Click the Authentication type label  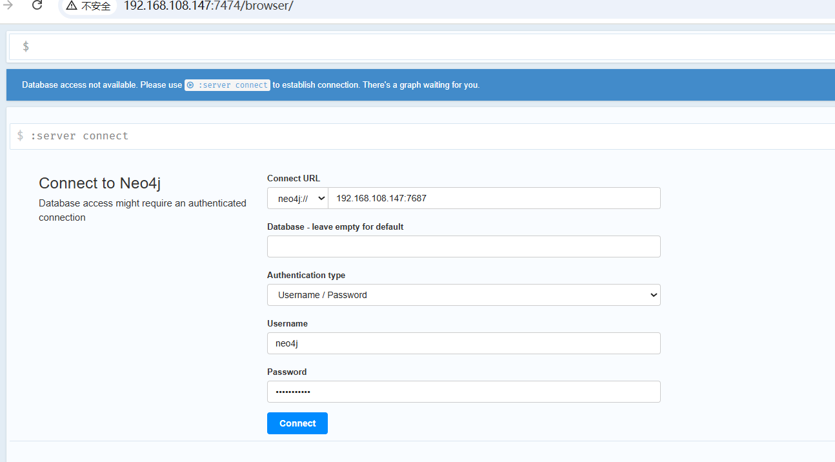pos(306,275)
